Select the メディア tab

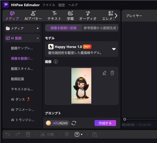coord(12,16)
